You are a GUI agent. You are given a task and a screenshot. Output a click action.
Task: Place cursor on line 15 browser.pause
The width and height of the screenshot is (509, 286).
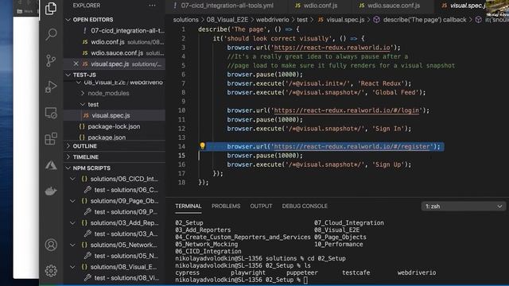click(265, 156)
